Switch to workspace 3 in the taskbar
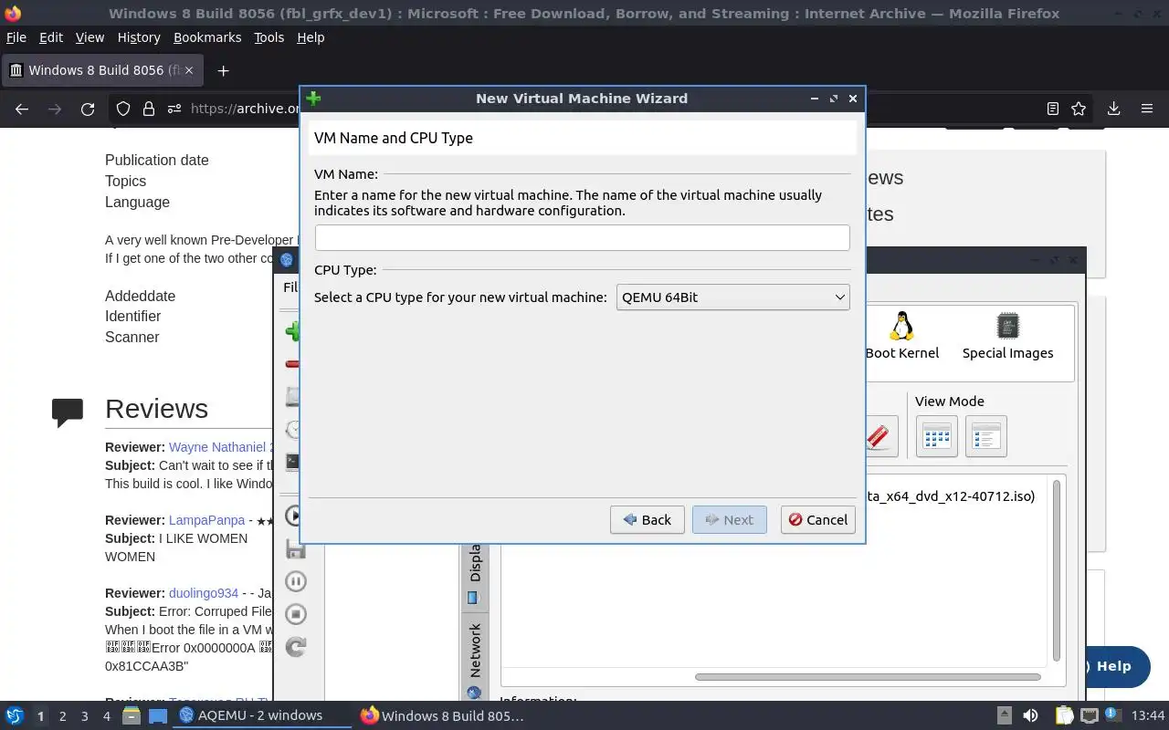Screen dimensions: 1169x730 (85, 716)
